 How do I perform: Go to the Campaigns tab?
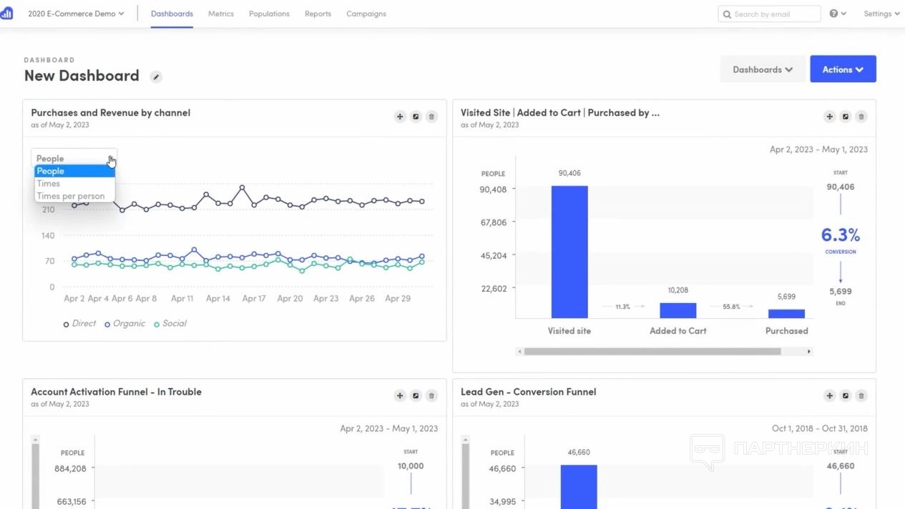366,14
